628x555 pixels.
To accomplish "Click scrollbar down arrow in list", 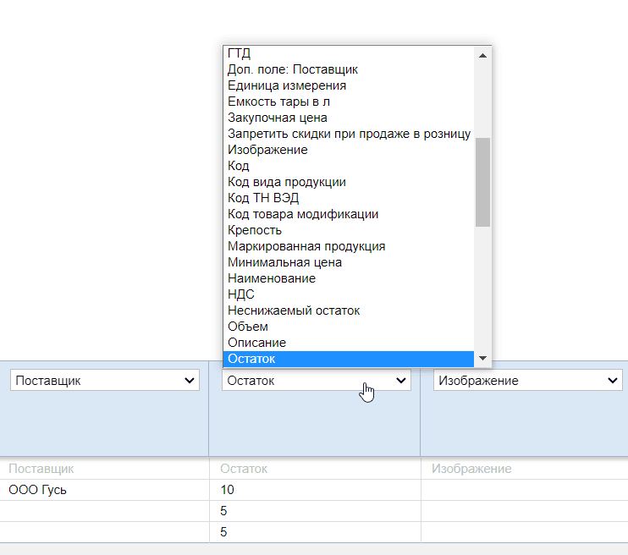I will [x=483, y=358].
